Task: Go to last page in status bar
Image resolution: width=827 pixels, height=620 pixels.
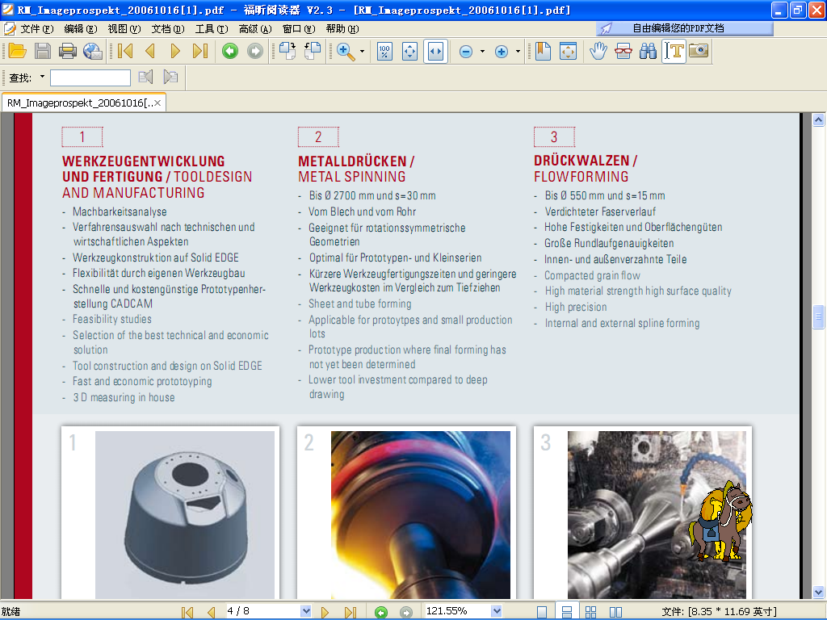Action: pyautogui.click(x=351, y=612)
